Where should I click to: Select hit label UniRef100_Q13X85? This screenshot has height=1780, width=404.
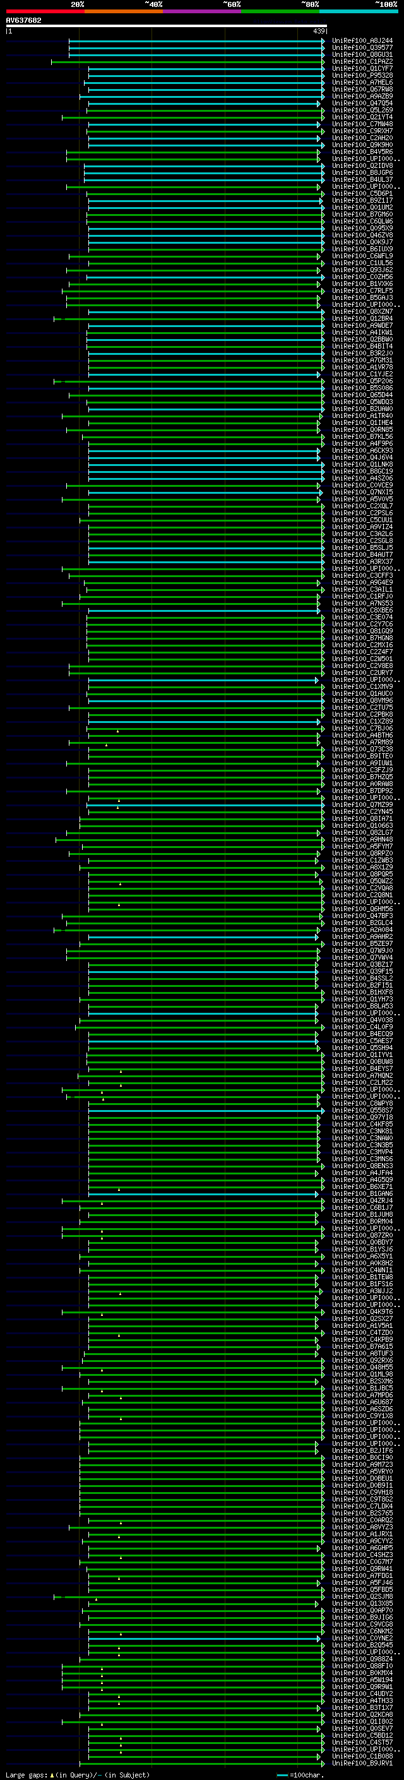362,1604
